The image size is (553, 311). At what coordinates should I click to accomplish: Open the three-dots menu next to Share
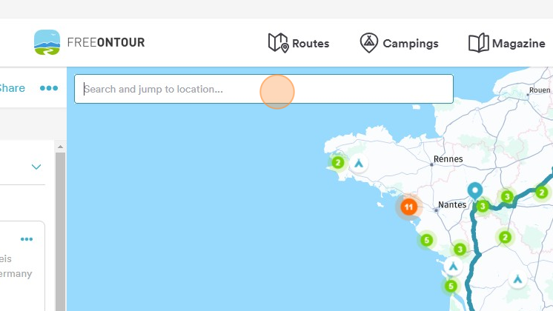point(49,88)
